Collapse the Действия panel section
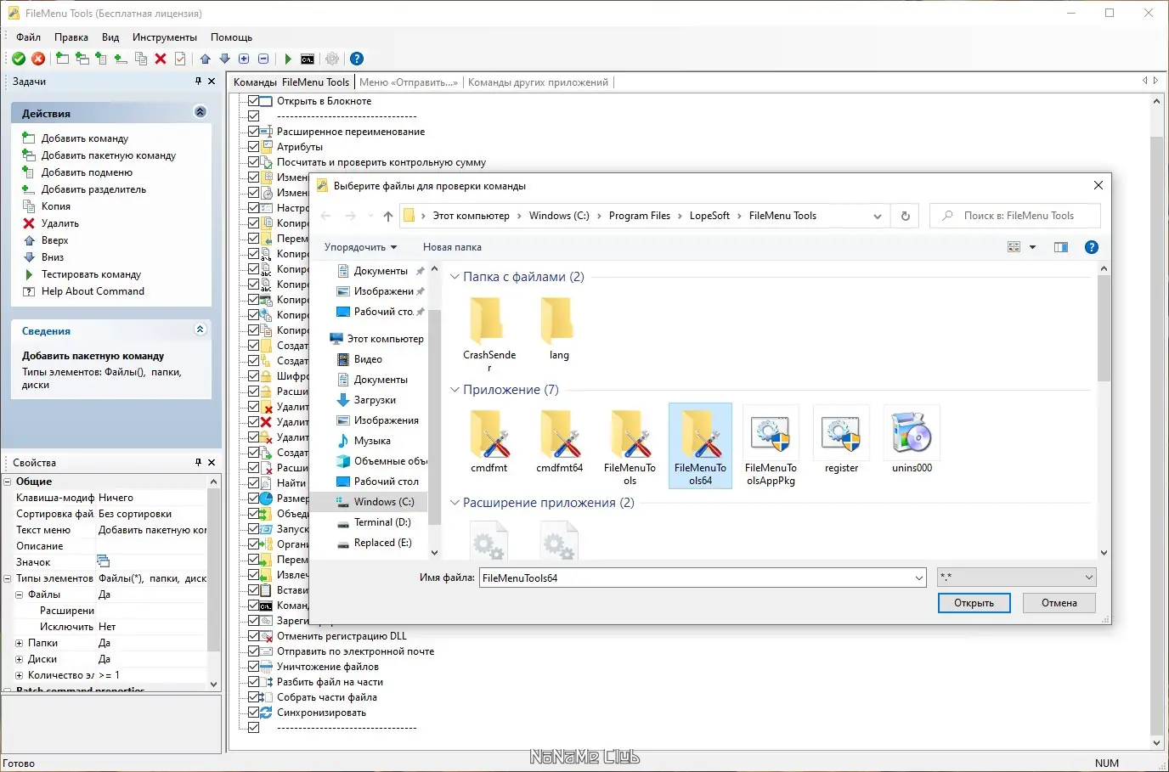 click(x=200, y=112)
